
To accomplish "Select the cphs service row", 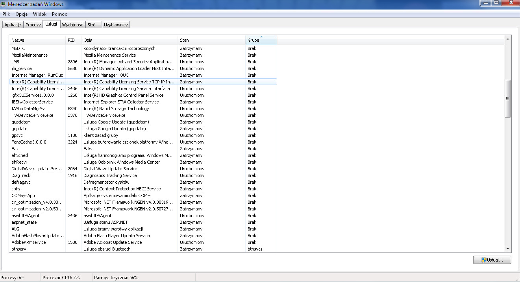I will 143,189.
